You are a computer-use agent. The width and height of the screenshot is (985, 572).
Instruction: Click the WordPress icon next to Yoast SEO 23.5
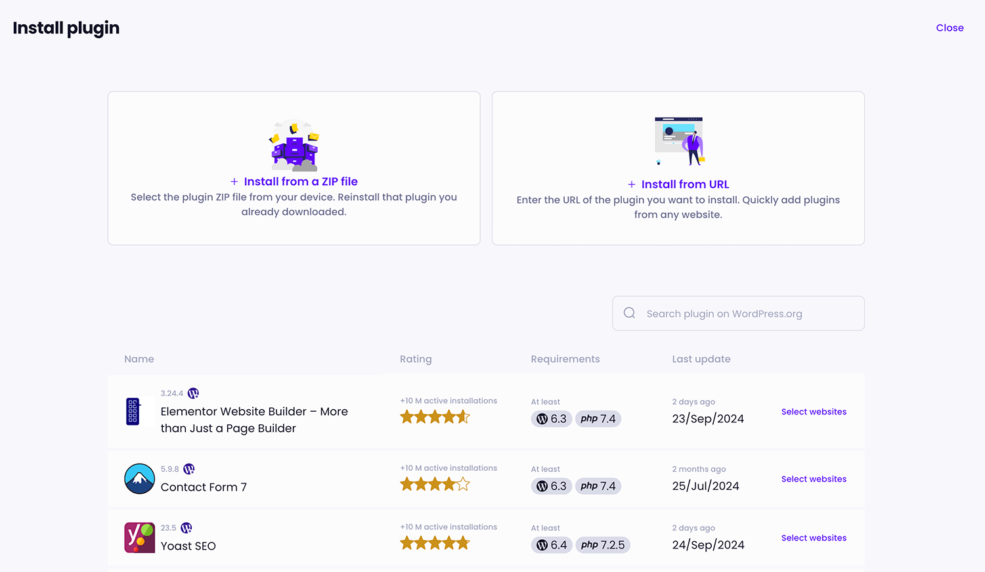(x=186, y=527)
